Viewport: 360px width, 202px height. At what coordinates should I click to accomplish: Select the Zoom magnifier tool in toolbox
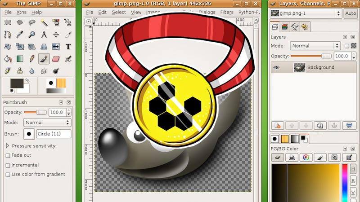tap(32, 35)
